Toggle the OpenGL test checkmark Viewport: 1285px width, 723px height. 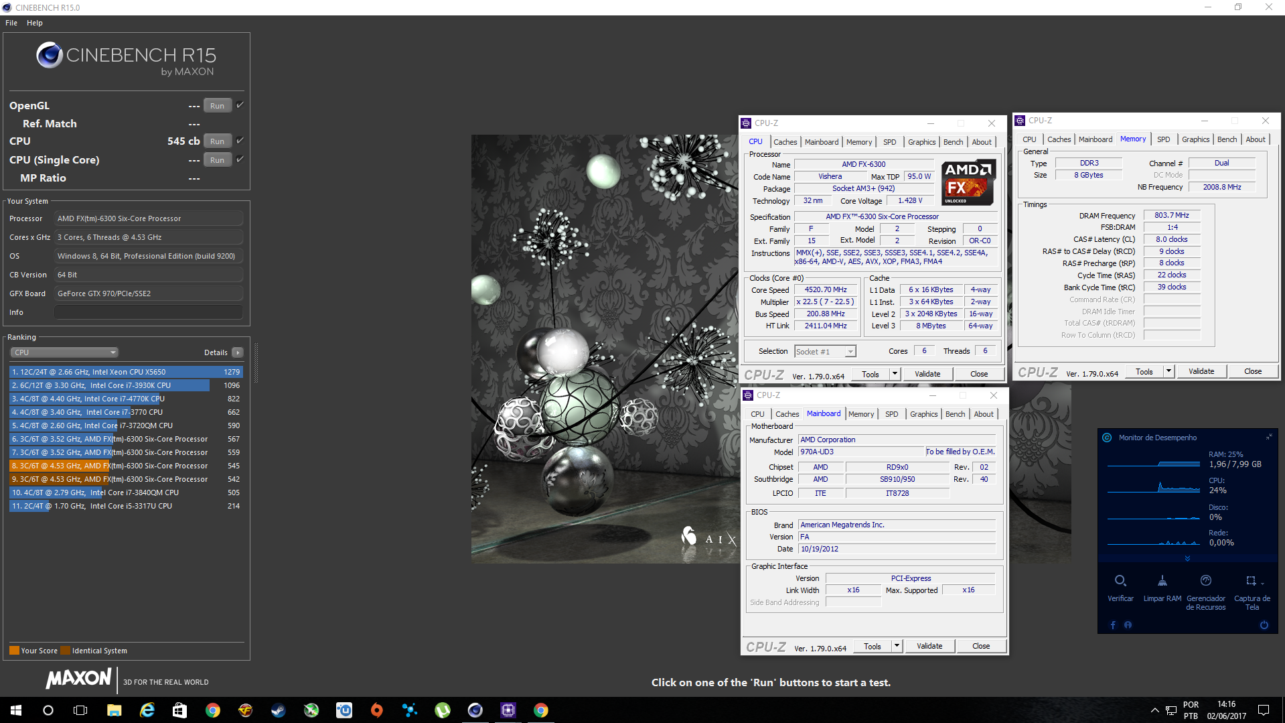[240, 105]
